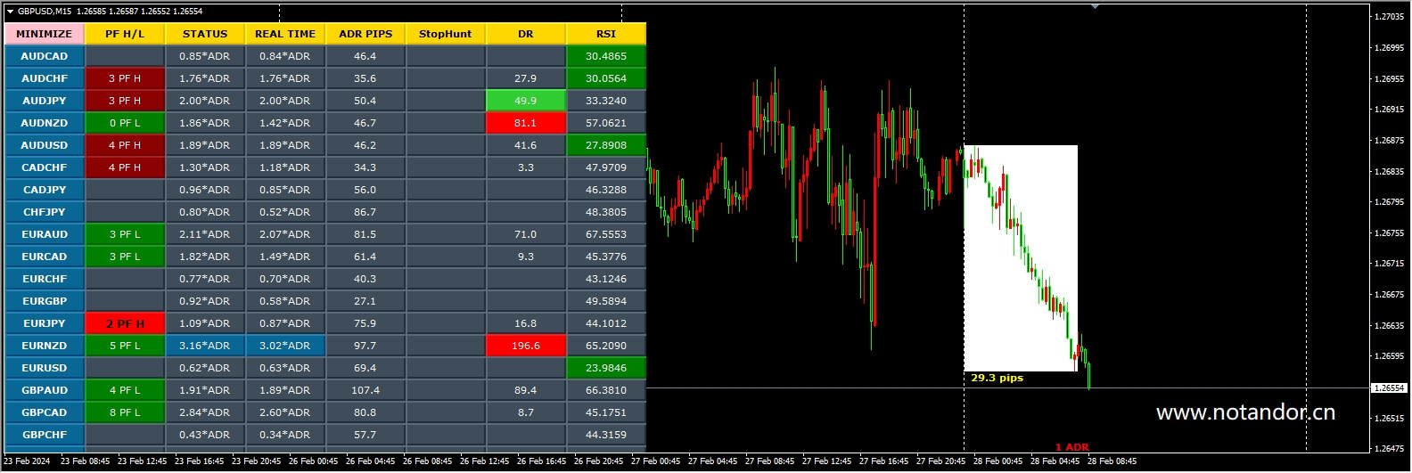
Task: Click the 3 PF L cell for EURCAD
Action: point(125,257)
